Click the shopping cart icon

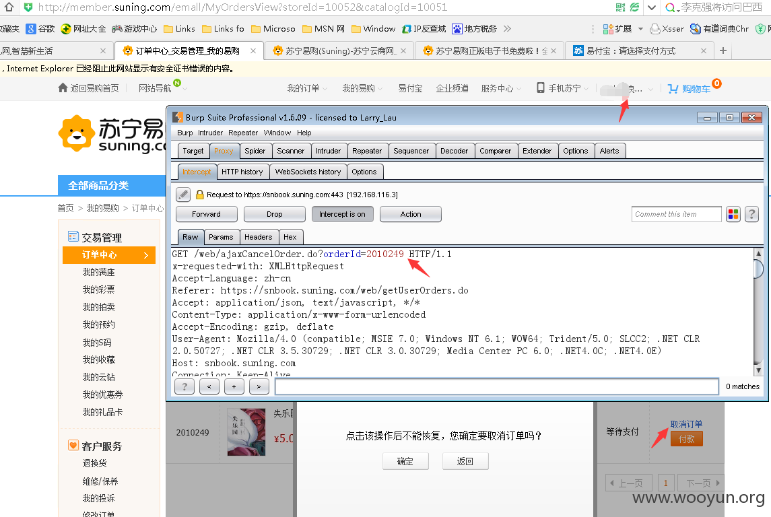pos(673,88)
